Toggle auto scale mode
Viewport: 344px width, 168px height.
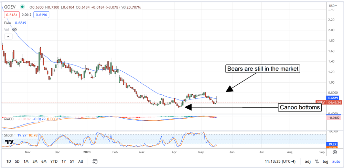336,161
